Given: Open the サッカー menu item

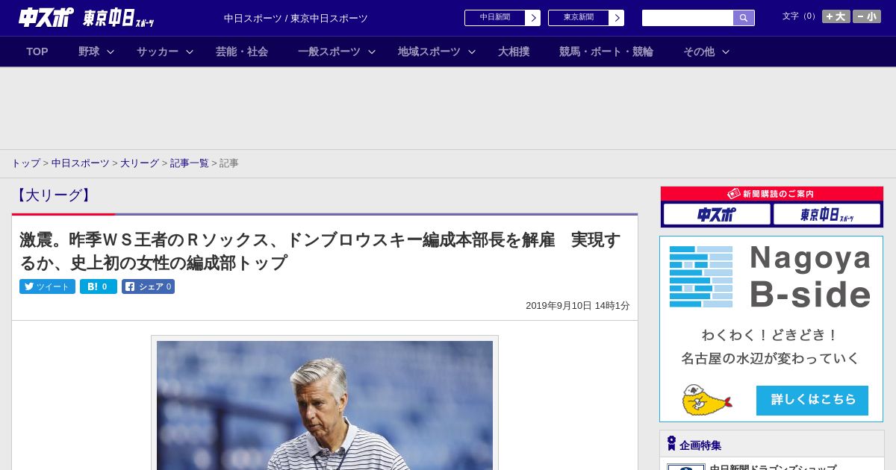Looking at the screenshot, I should (158, 51).
